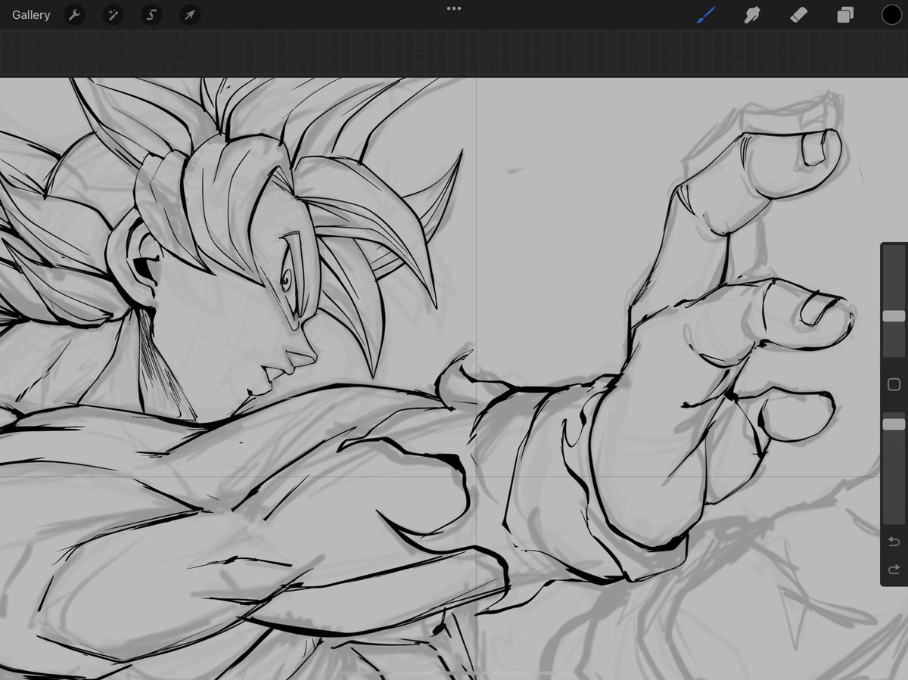908x680 pixels.
Task: Redo the last undone stroke
Action: tap(894, 569)
